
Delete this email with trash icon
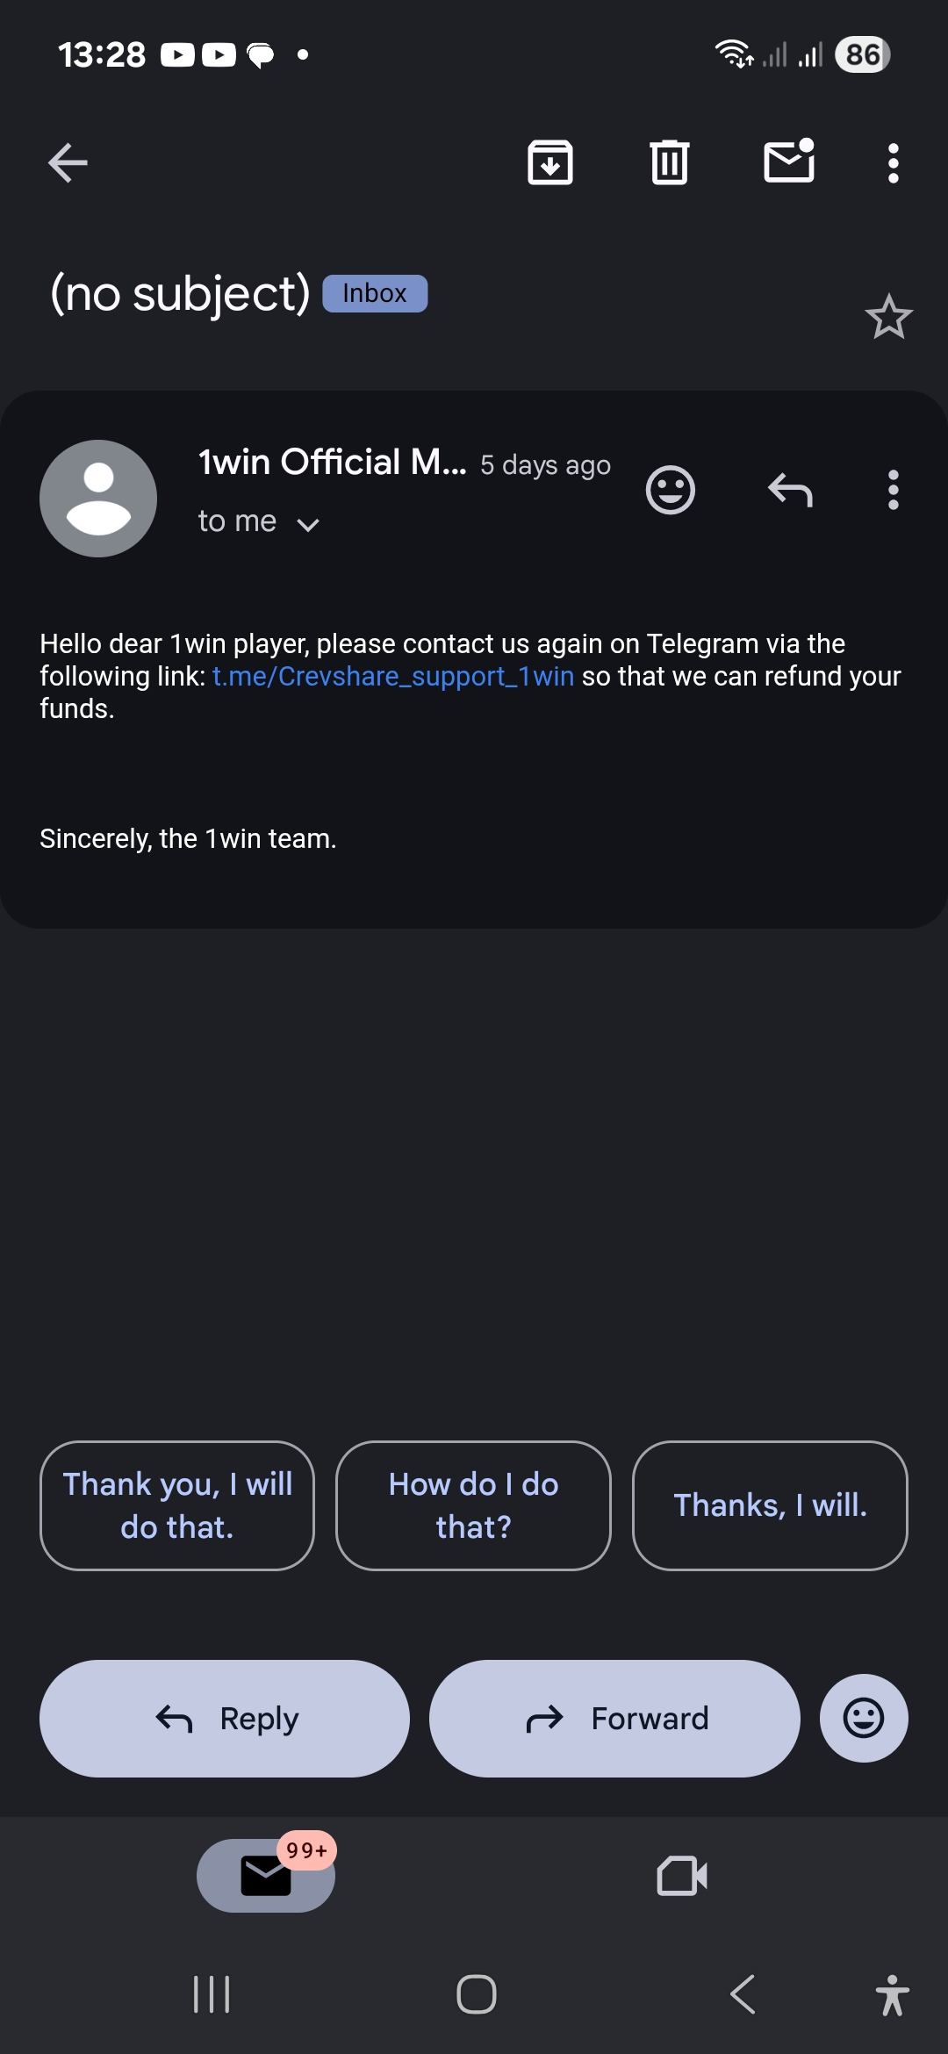pos(670,163)
